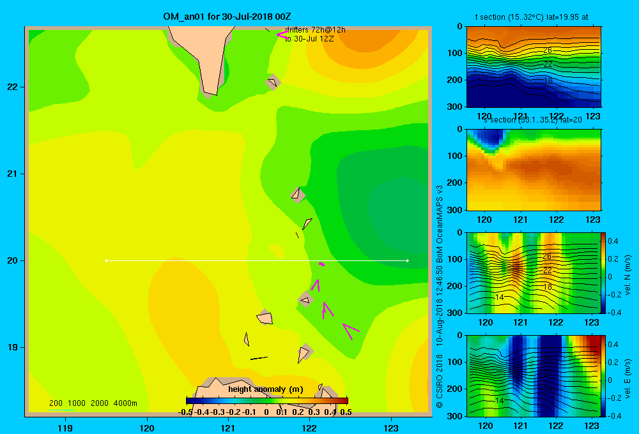
Task: Click the white transect line's right endpoint
Action: click(408, 260)
